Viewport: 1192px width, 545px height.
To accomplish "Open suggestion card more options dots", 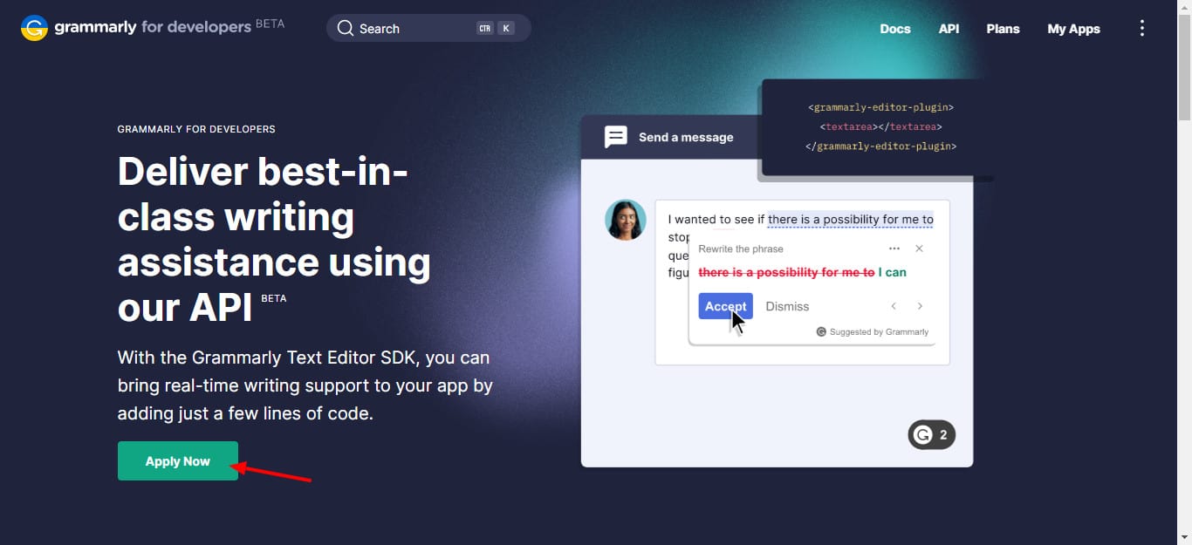I will 894,249.
